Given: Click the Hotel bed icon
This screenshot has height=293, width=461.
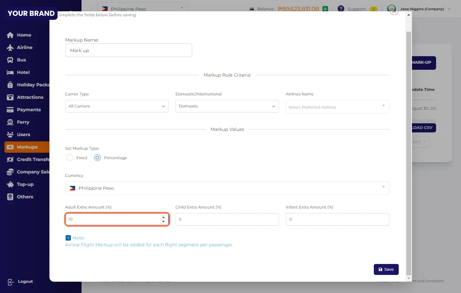Looking at the screenshot, I should point(10,72).
